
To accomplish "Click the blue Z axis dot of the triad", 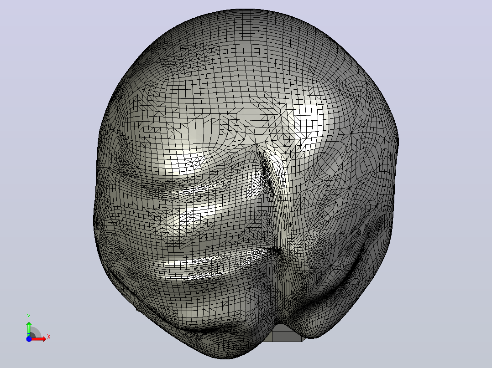I will [29, 339].
